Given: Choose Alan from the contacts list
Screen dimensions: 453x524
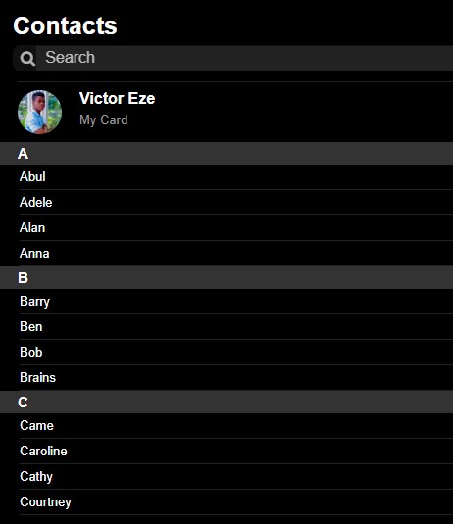Looking at the screenshot, I should [236, 227].
